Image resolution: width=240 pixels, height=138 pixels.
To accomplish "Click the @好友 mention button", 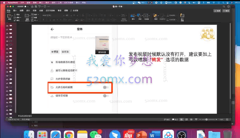I will (x=65, y=51).
